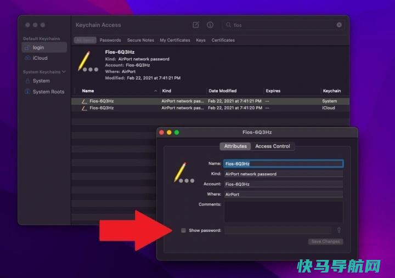Zoom the Fios-6Q3Hz dialog with green button

[177, 133]
